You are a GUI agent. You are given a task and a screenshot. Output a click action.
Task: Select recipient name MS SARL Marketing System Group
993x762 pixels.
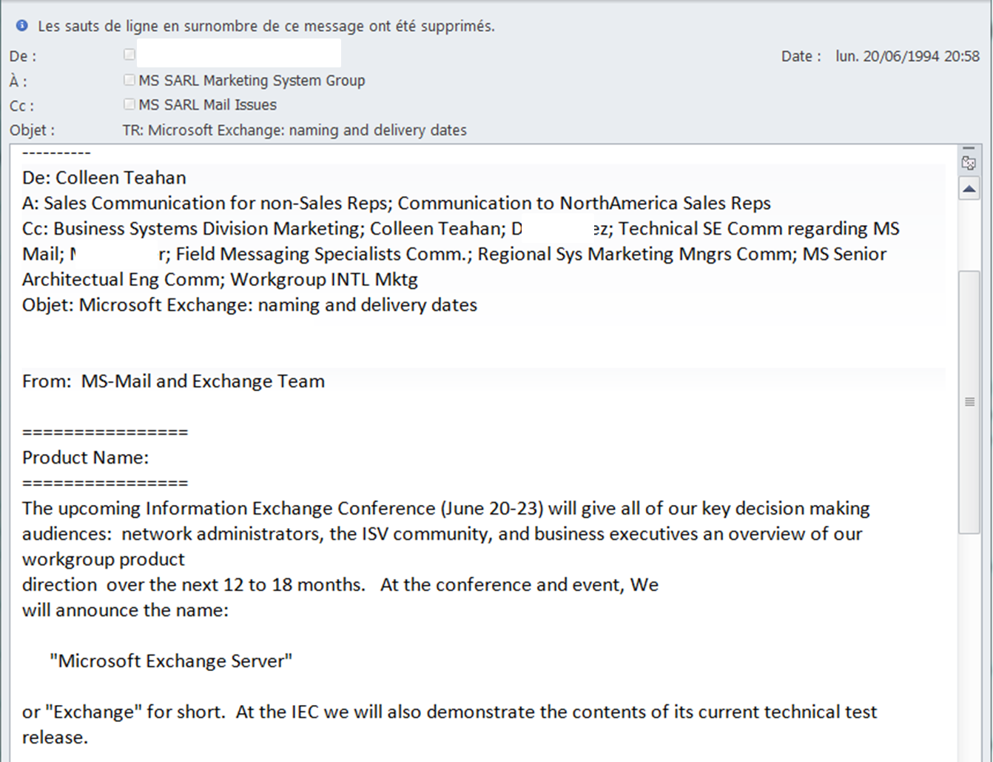pyautogui.click(x=252, y=80)
